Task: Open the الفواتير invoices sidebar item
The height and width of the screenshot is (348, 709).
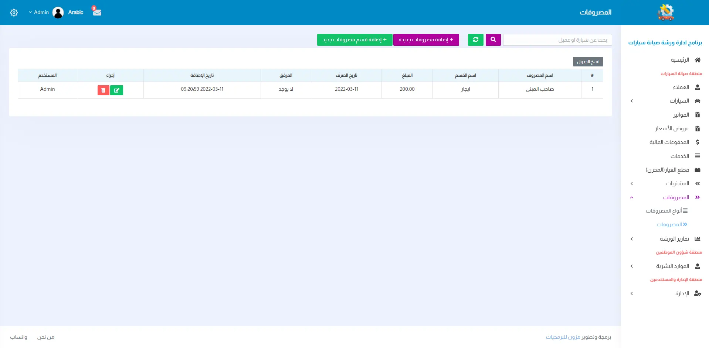Action: (681, 115)
